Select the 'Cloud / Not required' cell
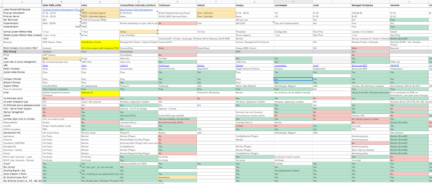The height and width of the screenshot is (184, 432). (100, 102)
